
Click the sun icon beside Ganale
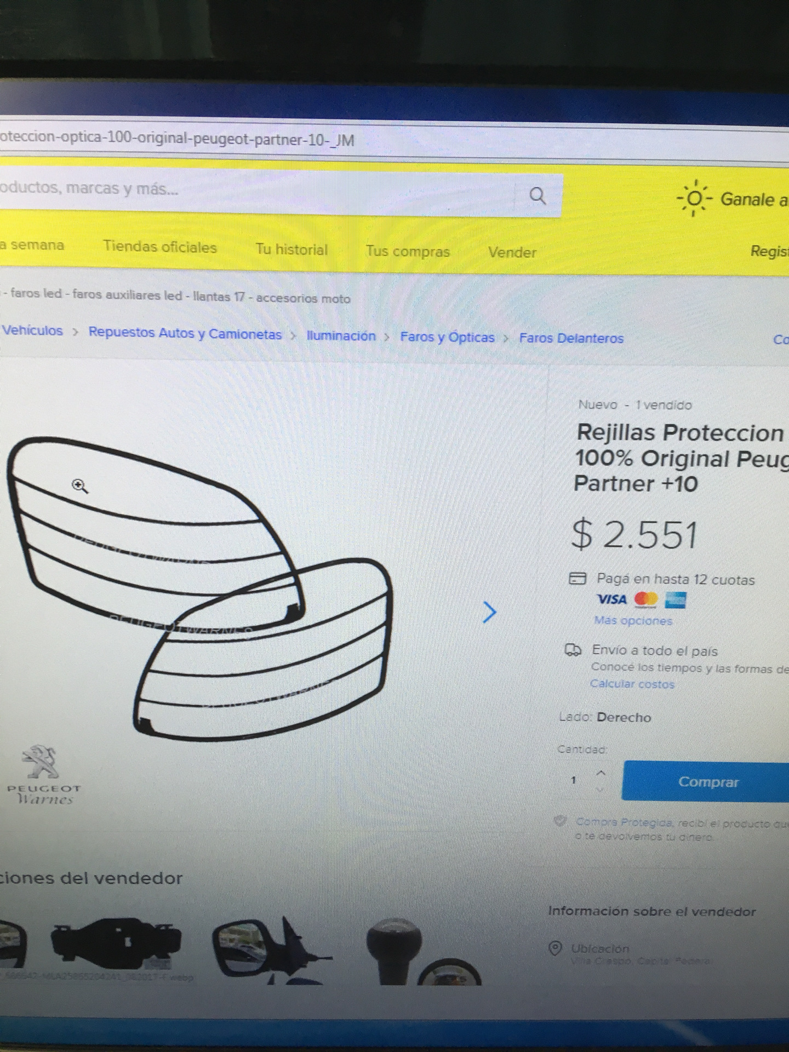694,198
